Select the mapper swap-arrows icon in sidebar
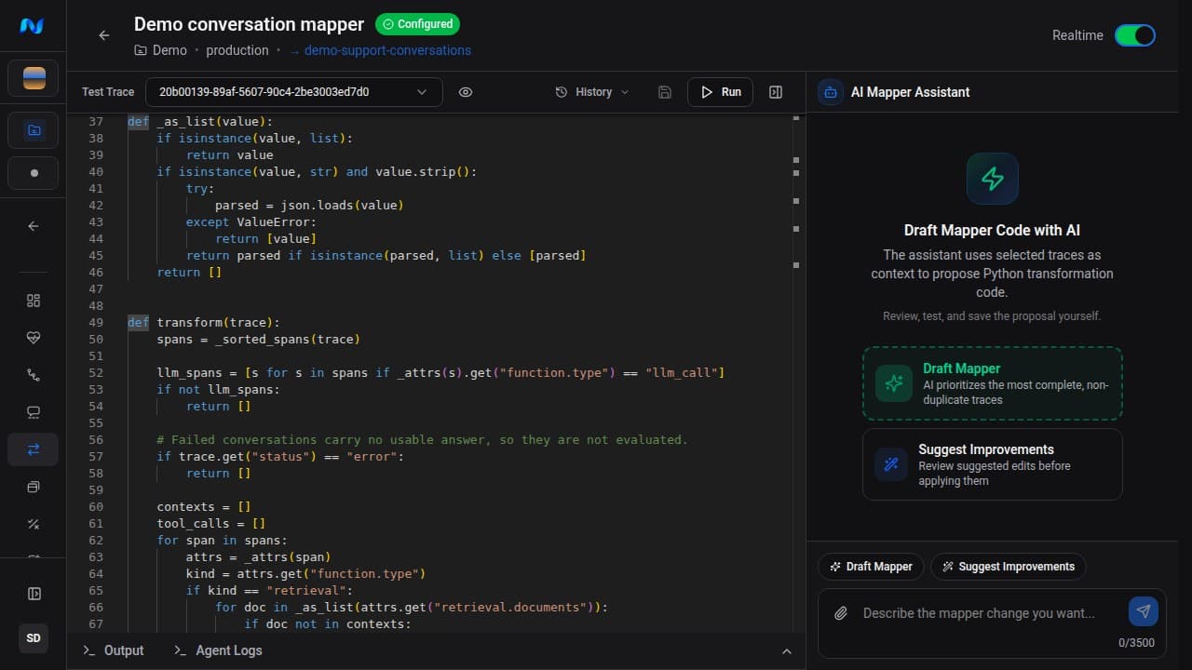Viewport: 1192px width, 670px height. tap(34, 449)
